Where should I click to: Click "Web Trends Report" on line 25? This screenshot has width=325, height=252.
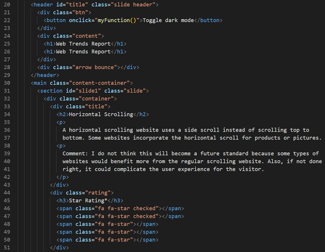click(83, 44)
